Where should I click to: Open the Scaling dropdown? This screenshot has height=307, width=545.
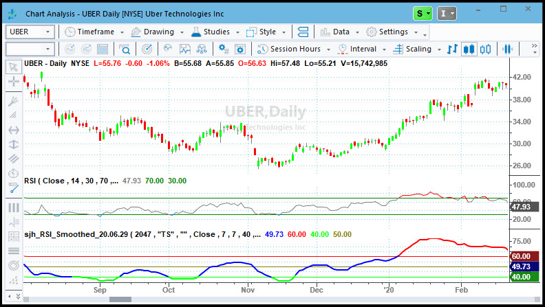point(417,49)
